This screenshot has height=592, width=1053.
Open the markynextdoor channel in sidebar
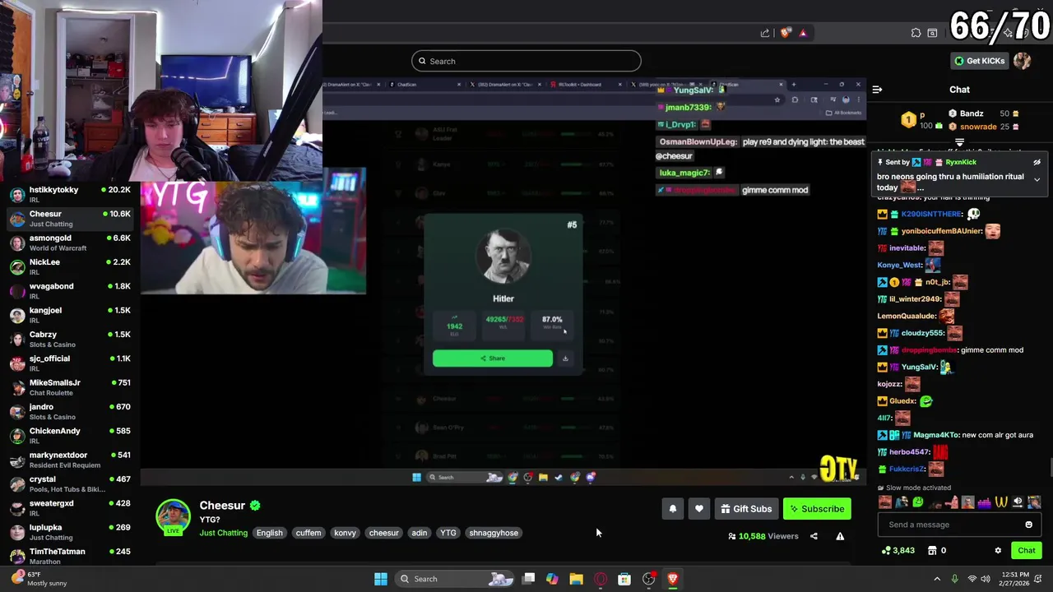point(72,460)
